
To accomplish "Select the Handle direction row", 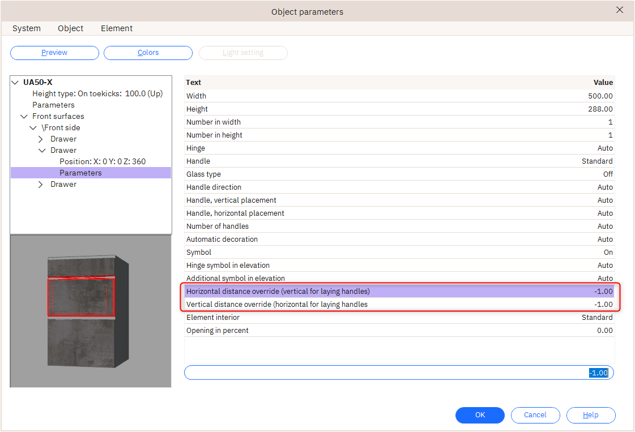I will (x=399, y=187).
